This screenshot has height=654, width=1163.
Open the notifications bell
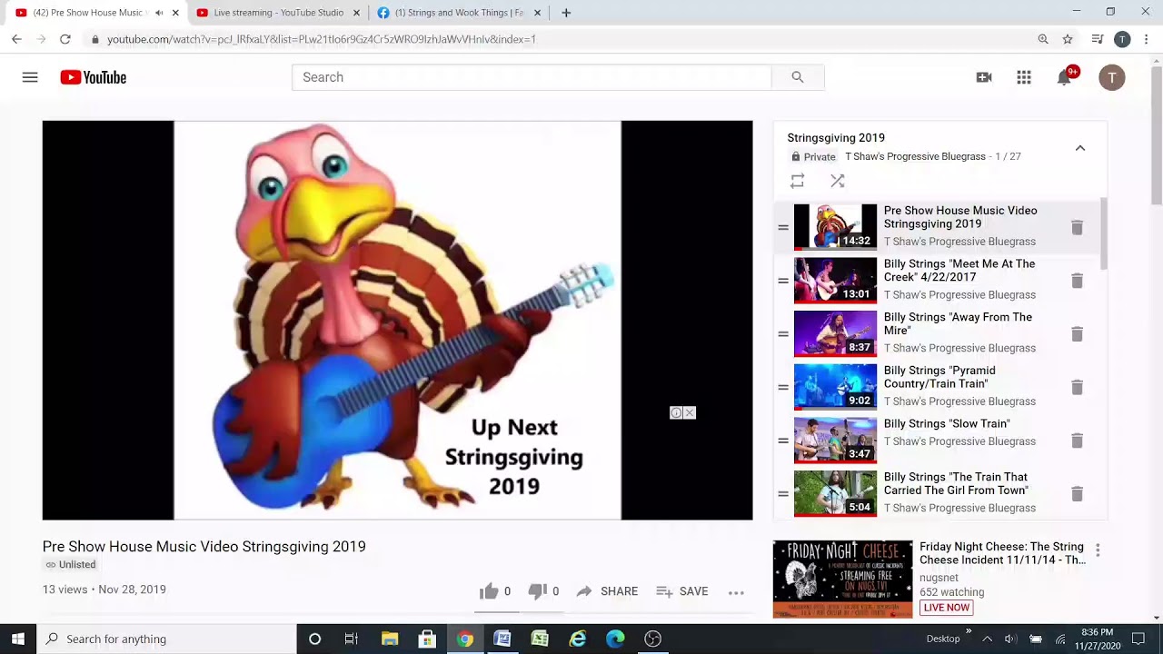click(x=1064, y=77)
